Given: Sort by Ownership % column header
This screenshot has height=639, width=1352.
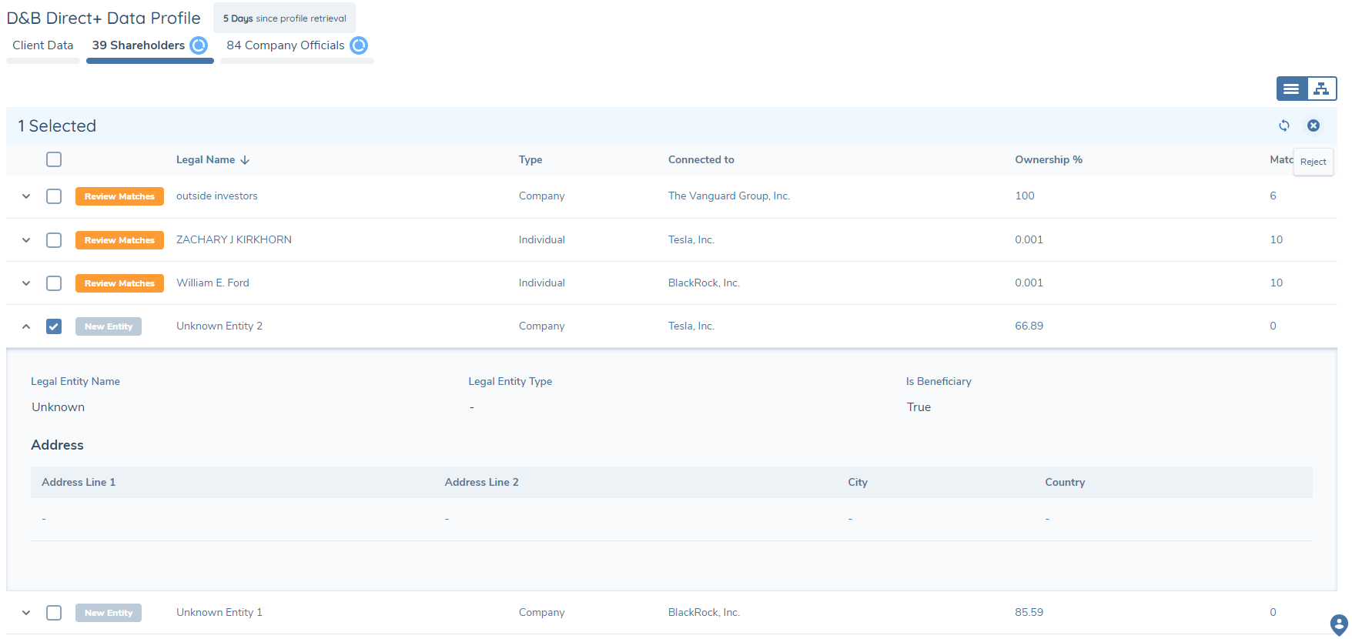Looking at the screenshot, I should pos(1048,159).
